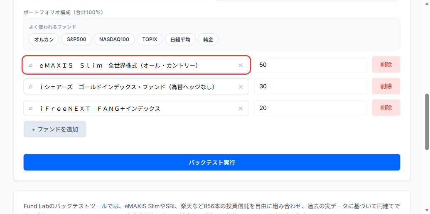The width and height of the screenshot is (430, 214).
Task: Edit the 50 percent allocation field
Action: pos(310,65)
